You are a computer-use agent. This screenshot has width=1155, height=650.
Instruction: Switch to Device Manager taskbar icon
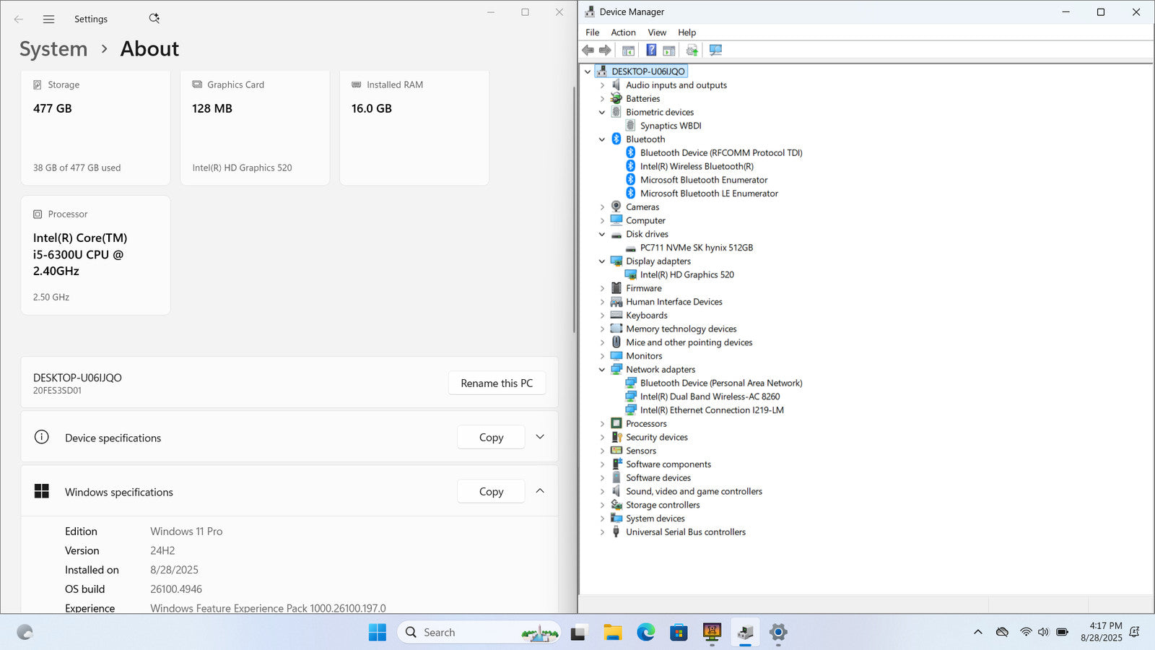745,633
